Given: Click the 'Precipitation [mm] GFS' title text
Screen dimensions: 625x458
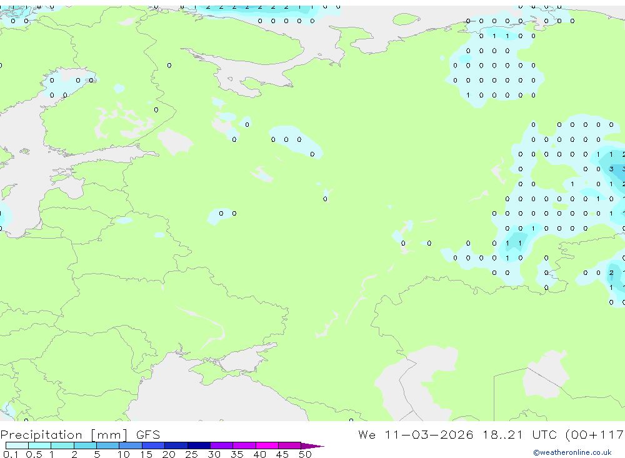Looking at the screenshot, I should point(80,435).
